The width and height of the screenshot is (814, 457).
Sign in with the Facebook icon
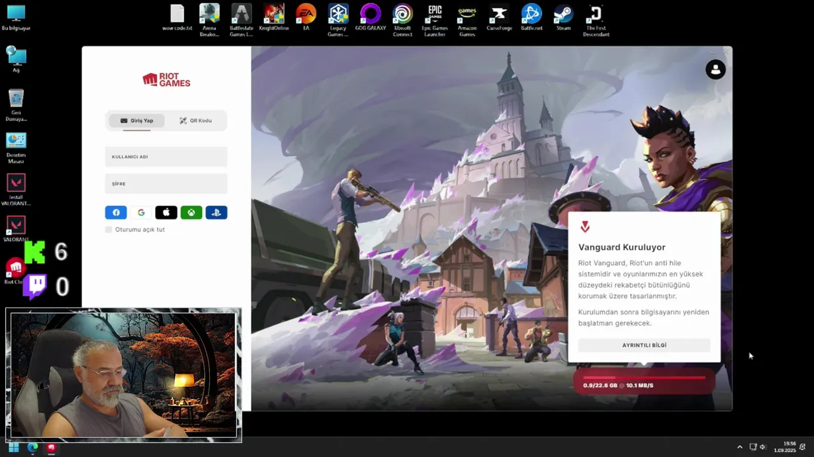pyautogui.click(x=116, y=213)
